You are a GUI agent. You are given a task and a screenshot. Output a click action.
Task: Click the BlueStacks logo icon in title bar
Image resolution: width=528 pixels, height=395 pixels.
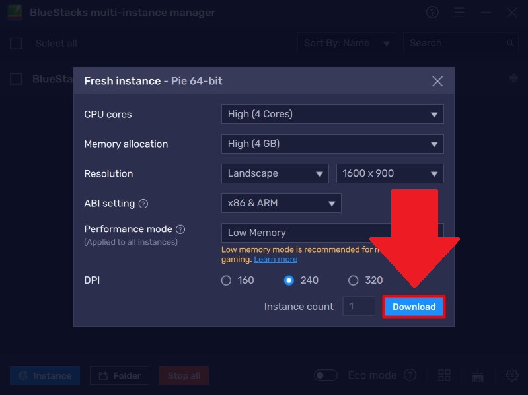point(15,13)
